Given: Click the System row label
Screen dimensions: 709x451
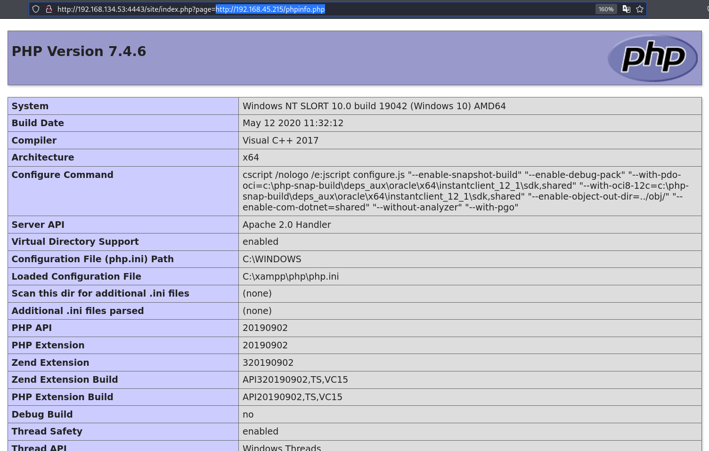Looking at the screenshot, I should (x=30, y=106).
